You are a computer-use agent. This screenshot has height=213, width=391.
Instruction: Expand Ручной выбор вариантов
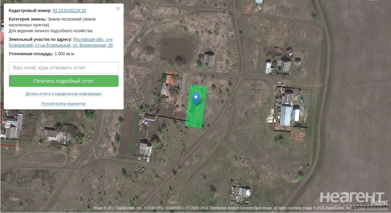[x=63, y=104]
